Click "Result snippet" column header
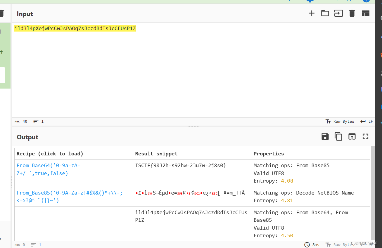This screenshot has width=382, height=248. [156, 154]
